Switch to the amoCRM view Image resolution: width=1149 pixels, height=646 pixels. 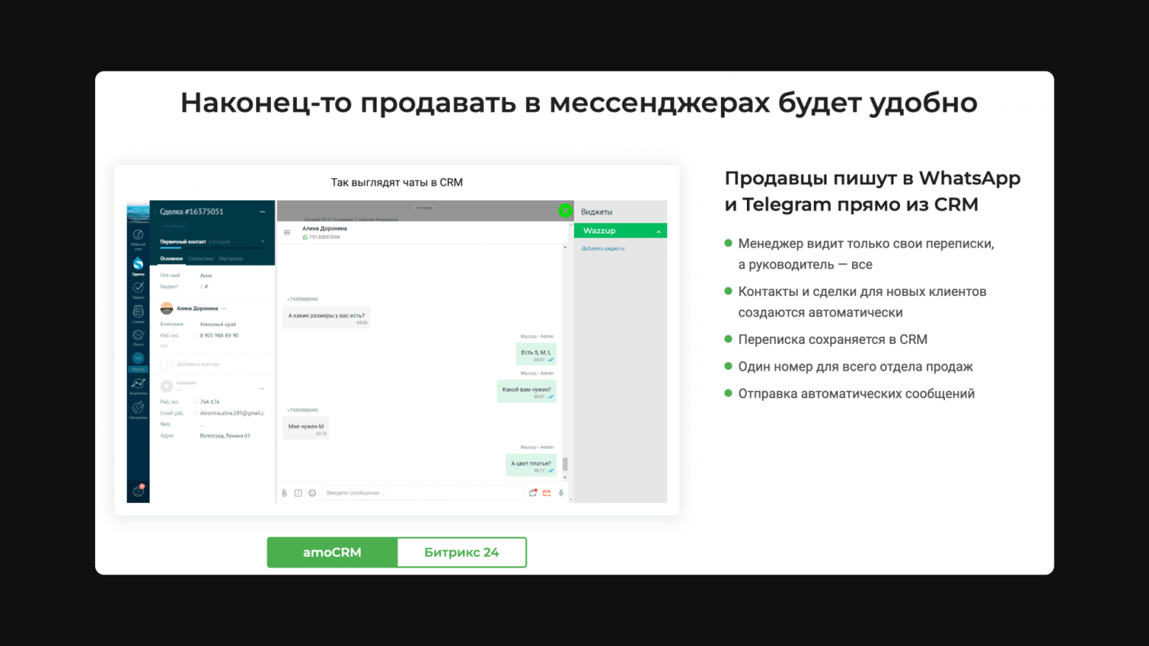(x=332, y=552)
